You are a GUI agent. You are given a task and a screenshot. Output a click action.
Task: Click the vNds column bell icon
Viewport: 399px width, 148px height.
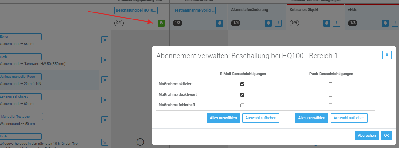coord(385,23)
